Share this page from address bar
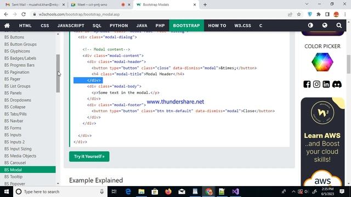The image size is (351, 197). 290,14
